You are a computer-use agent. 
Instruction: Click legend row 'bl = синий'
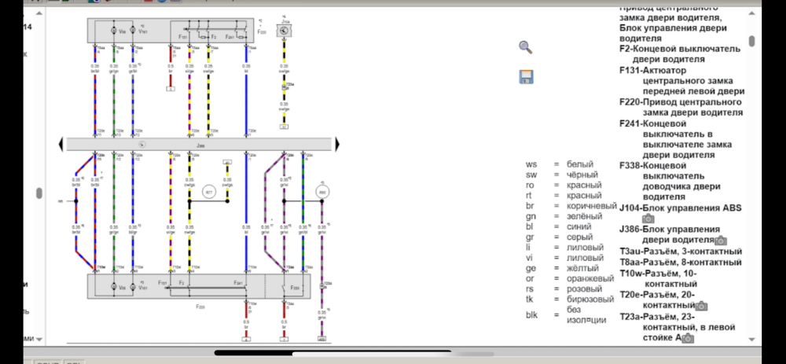558,226
